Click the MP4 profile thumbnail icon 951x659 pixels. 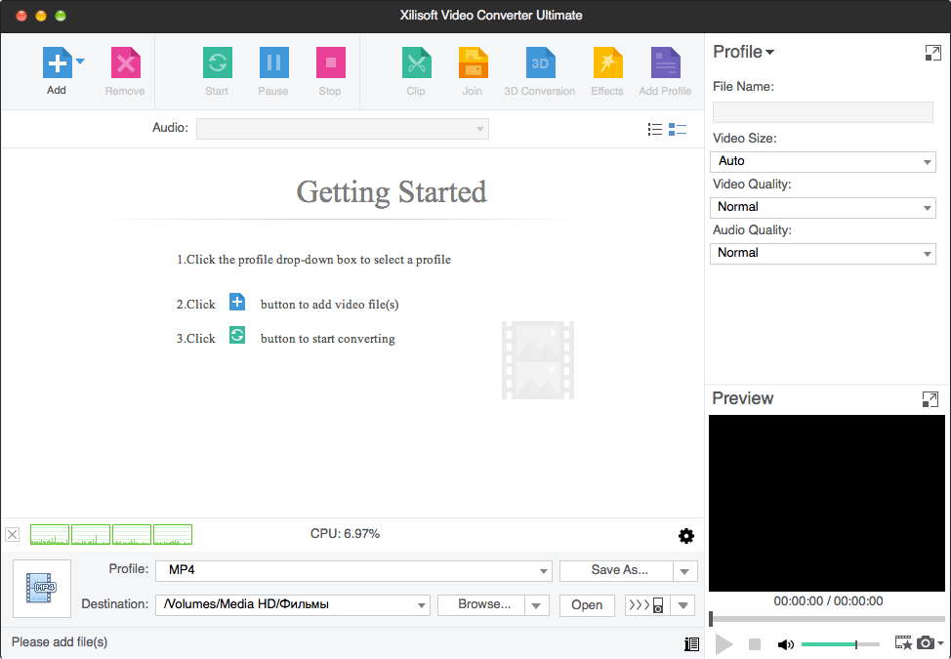click(x=42, y=588)
